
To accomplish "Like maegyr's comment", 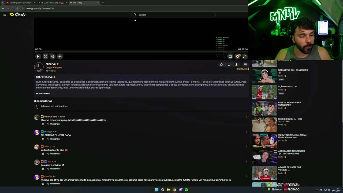I will (43, 139).
